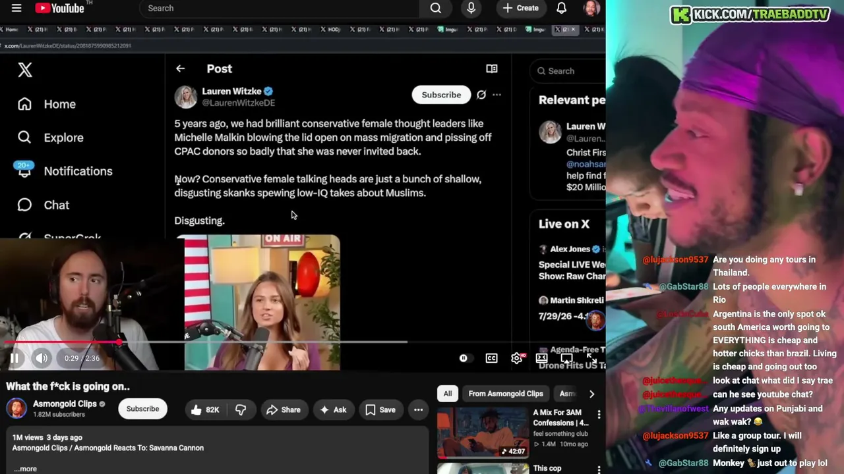Open options for the This cop video
Screen dimensions: 844x474
coord(599,469)
